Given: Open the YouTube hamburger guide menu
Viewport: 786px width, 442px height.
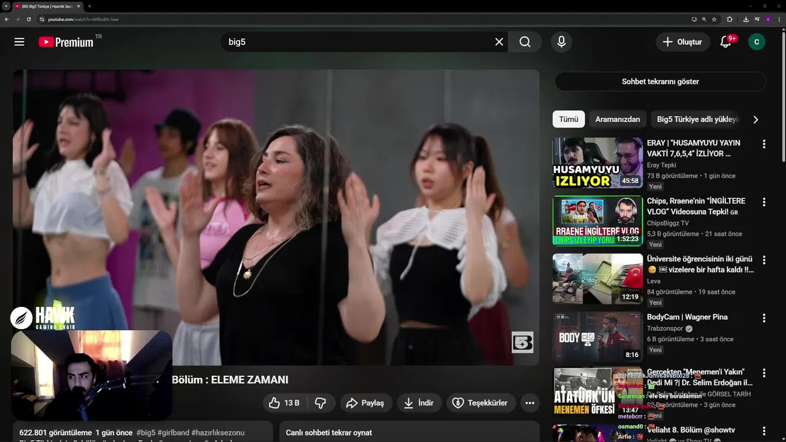Looking at the screenshot, I should point(19,42).
